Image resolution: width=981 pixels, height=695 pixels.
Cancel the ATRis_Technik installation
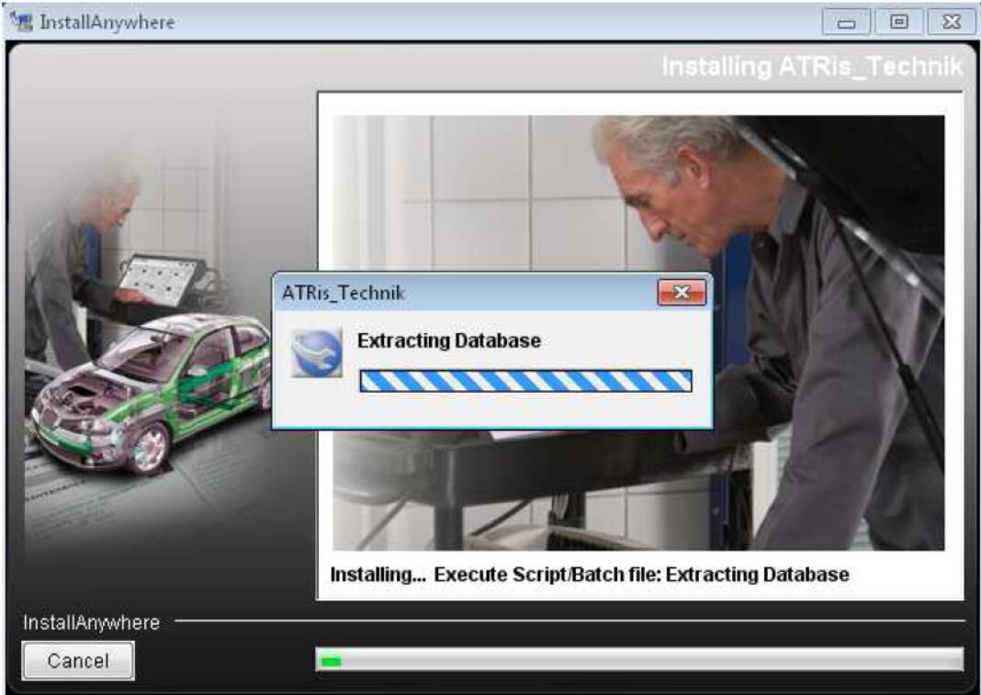click(x=77, y=661)
